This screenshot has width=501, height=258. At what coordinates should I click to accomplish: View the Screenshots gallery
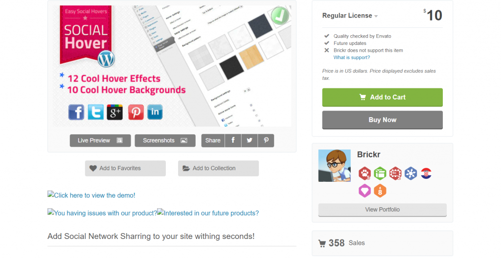pos(165,140)
